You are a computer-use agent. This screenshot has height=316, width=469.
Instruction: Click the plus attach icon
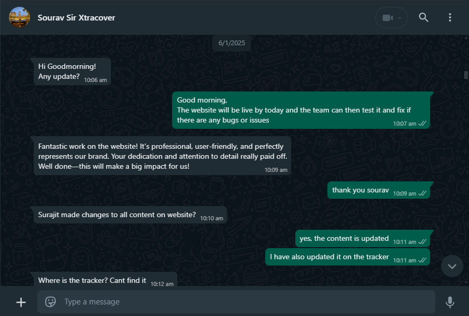click(21, 302)
